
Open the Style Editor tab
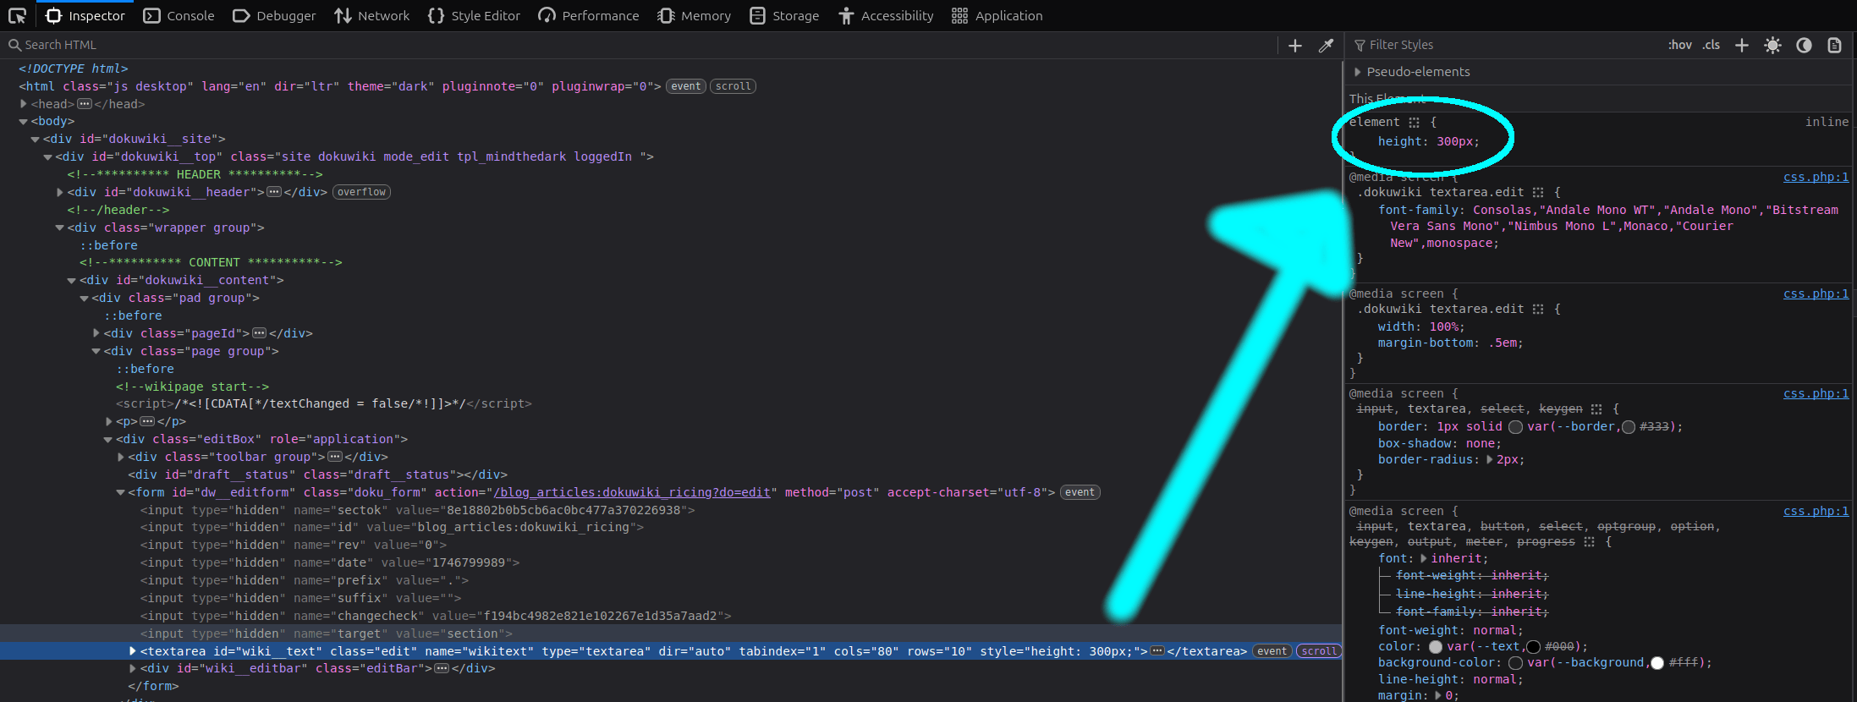pyautogui.click(x=474, y=15)
